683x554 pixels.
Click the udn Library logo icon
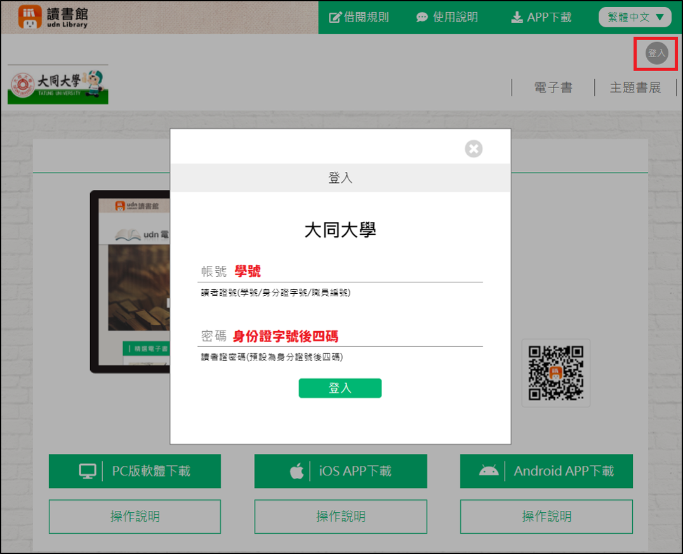[x=30, y=17]
